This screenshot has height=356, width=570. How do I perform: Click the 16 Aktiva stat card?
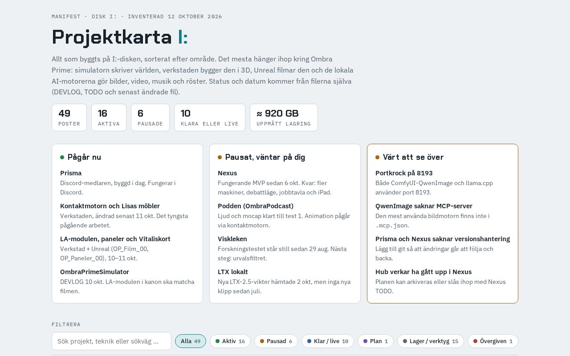click(x=109, y=117)
